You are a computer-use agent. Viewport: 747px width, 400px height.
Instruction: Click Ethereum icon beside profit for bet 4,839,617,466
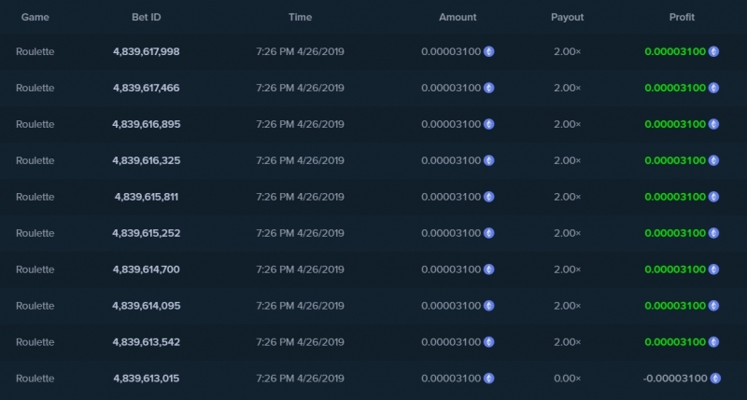(x=713, y=88)
